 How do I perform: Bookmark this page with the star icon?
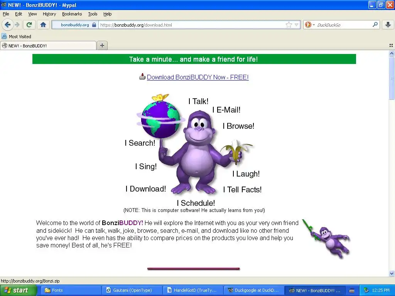click(x=289, y=25)
